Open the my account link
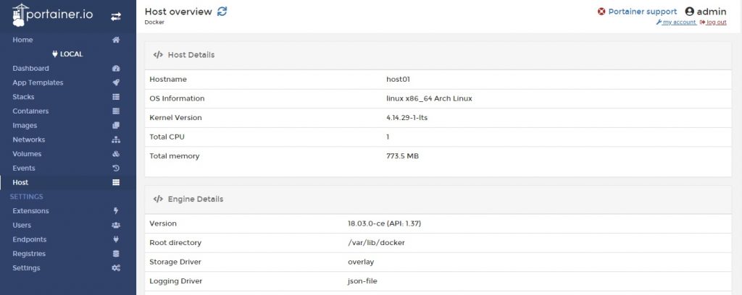 [679, 22]
